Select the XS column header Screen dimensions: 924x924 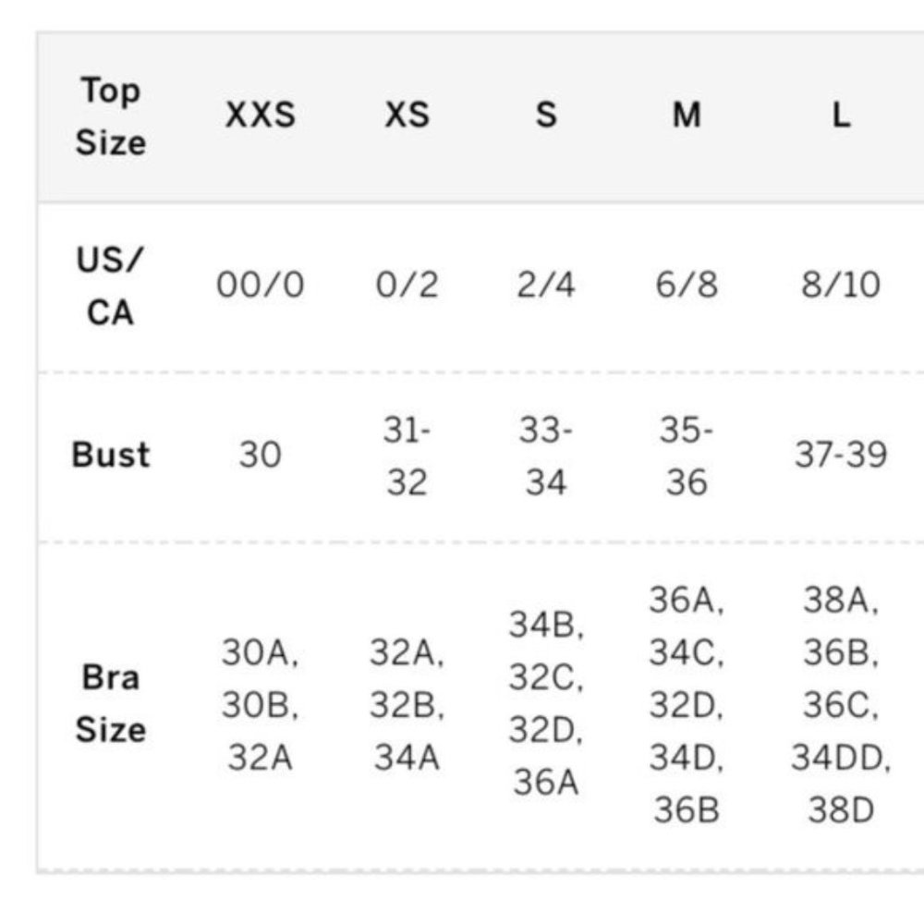[407, 115]
